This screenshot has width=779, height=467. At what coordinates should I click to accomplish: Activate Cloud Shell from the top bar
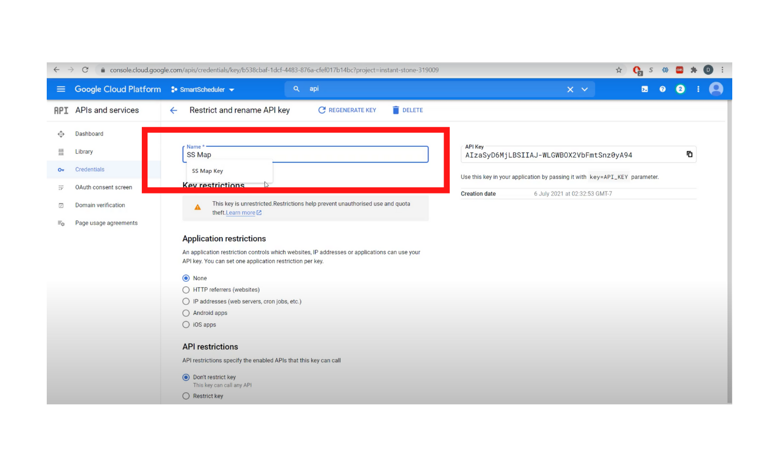point(644,89)
